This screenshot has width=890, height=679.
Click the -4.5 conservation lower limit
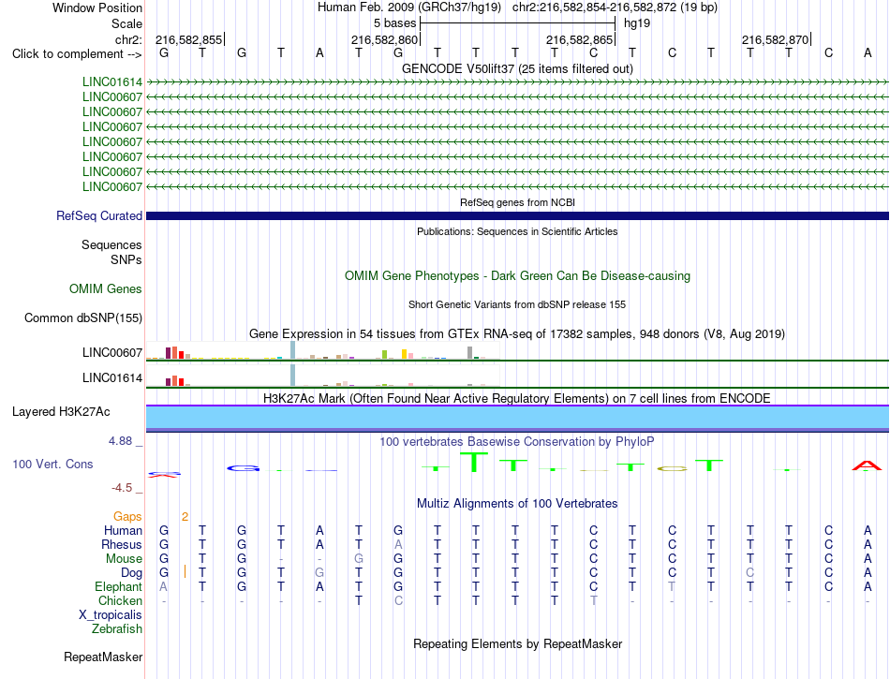point(122,488)
